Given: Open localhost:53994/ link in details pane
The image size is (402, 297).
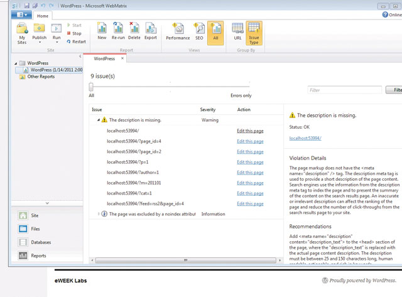Looking at the screenshot, I should (305, 138).
